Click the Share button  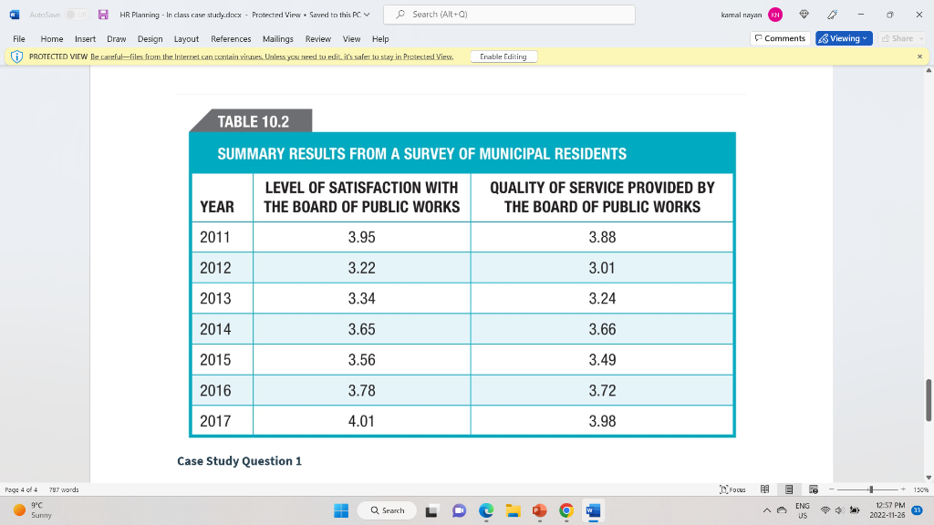click(901, 38)
